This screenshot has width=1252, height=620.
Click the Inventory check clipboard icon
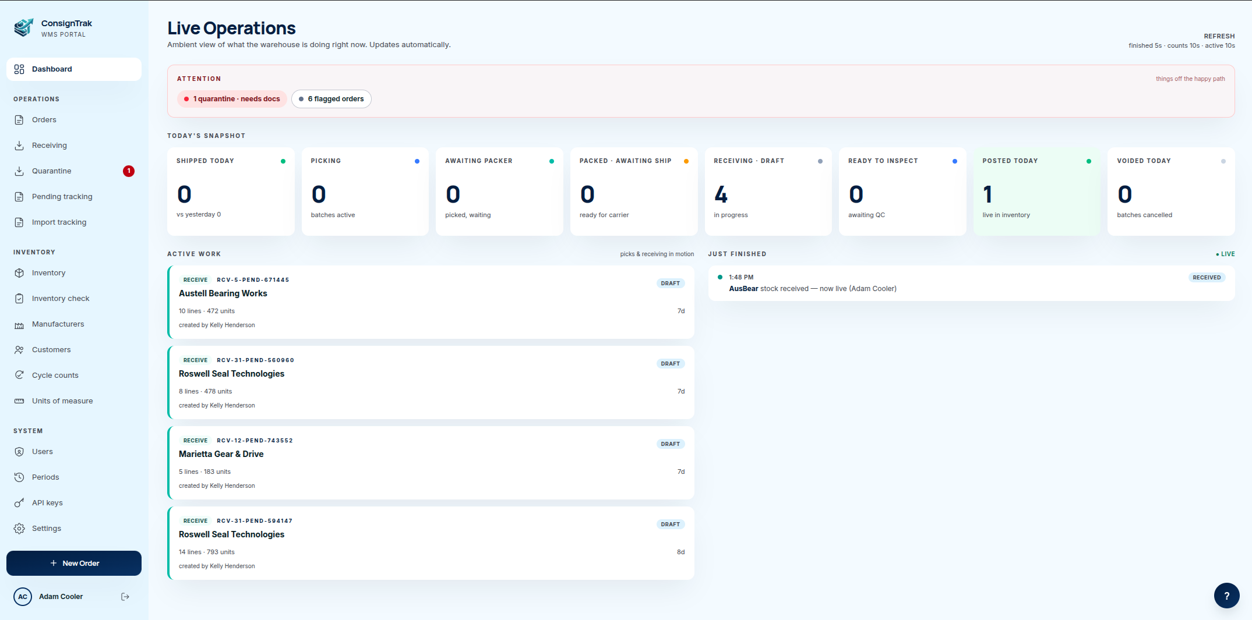tap(19, 299)
